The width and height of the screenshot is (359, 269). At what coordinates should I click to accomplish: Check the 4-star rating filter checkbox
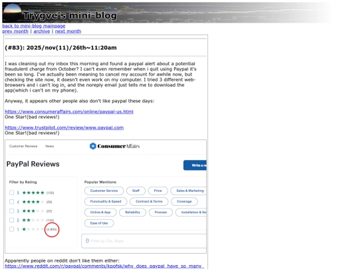point(12,202)
